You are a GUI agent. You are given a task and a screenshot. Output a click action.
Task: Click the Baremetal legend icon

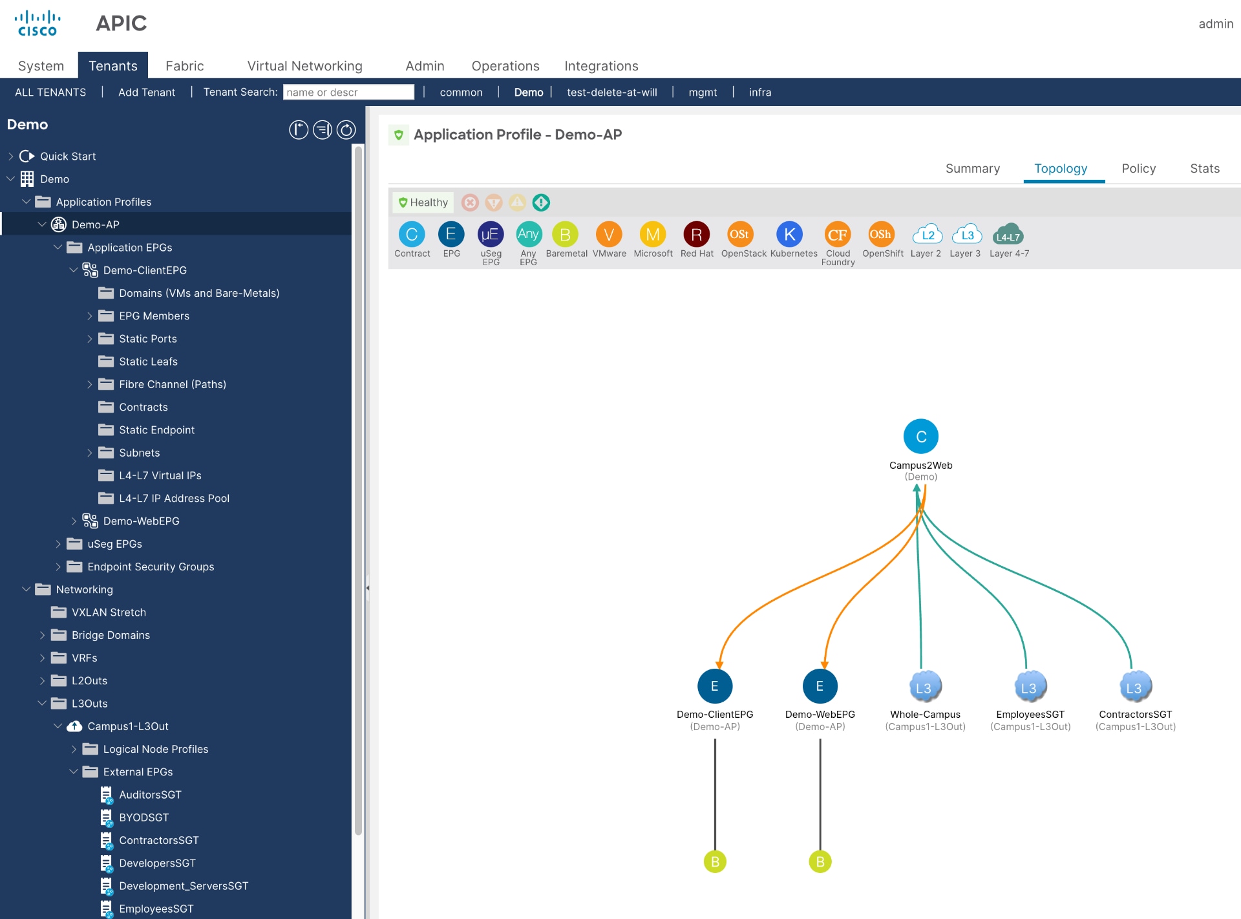566,235
